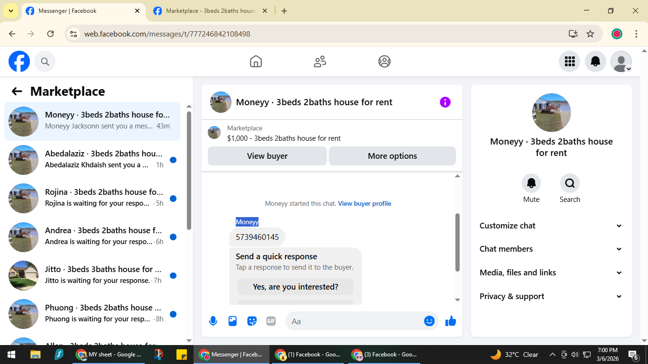Image resolution: width=648 pixels, height=364 pixels.
Task: Click the More options button
Action: [392, 156]
